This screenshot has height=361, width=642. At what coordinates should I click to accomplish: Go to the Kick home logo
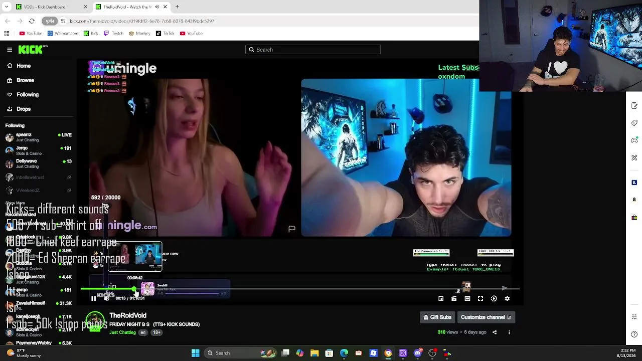coord(33,49)
